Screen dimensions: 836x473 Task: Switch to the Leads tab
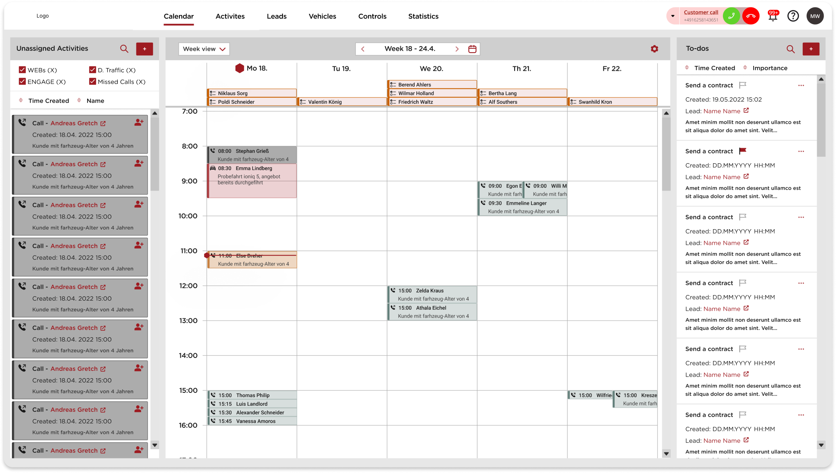277,16
